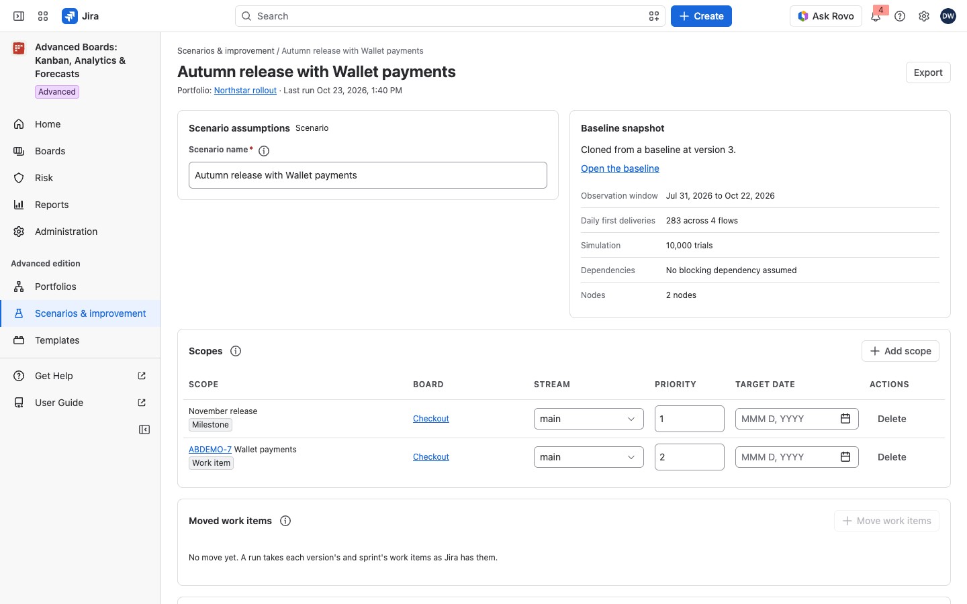The width and height of the screenshot is (967, 604).
Task: Go to Home in sidebar
Action: [81, 124]
